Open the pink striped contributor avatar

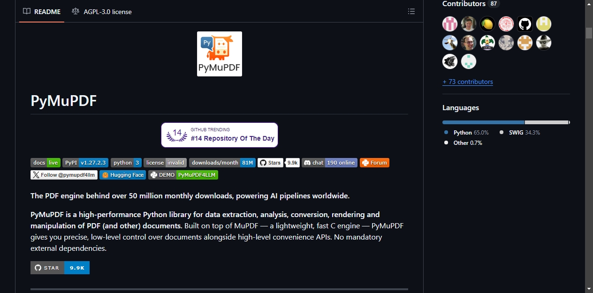(450, 24)
